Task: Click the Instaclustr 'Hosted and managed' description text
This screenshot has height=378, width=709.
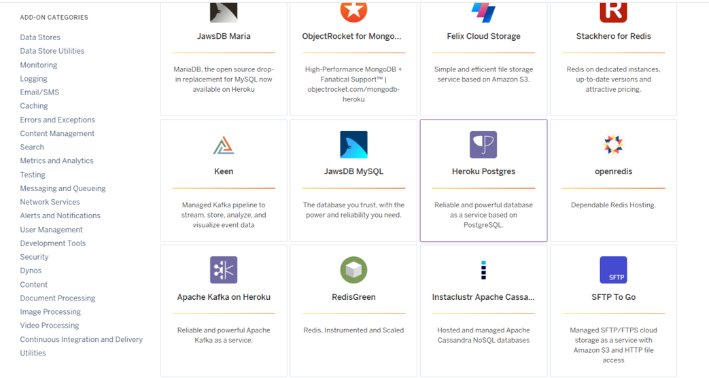Action: (x=483, y=335)
